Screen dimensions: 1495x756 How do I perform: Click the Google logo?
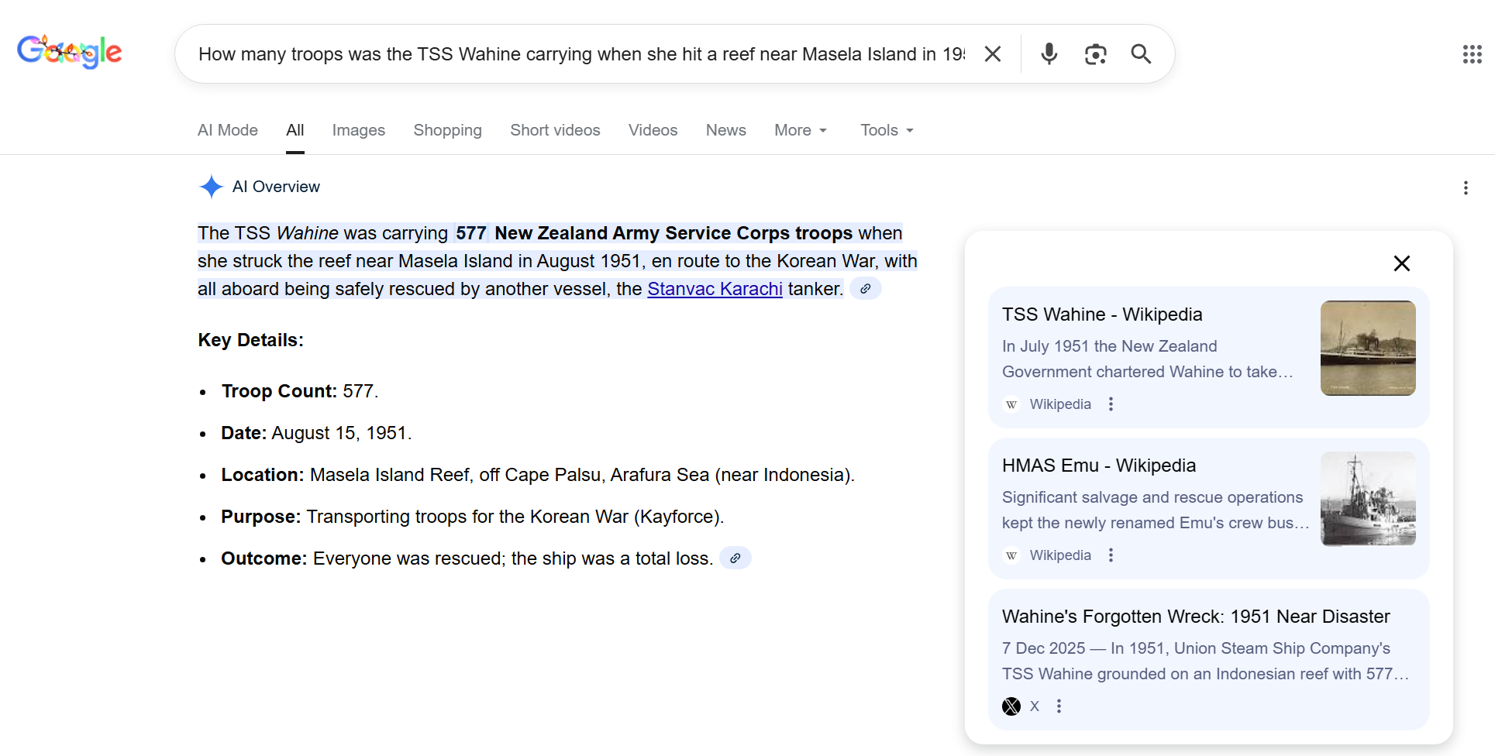[70, 52]
